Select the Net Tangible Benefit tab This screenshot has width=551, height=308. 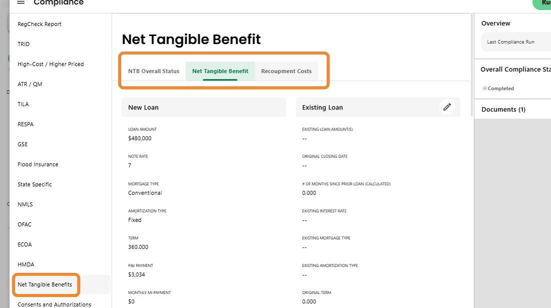click(220, 71)
